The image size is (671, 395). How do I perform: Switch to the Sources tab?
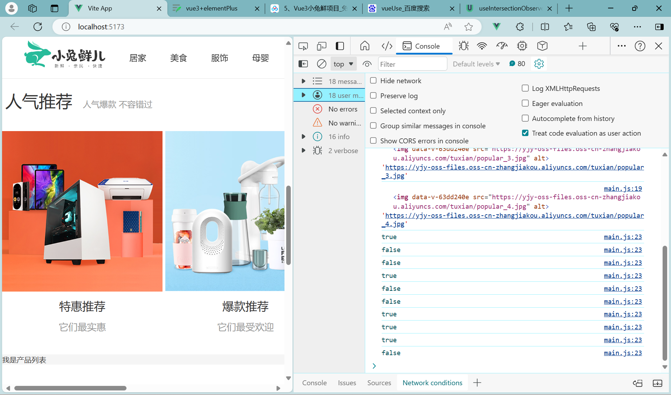pos(379,382)
